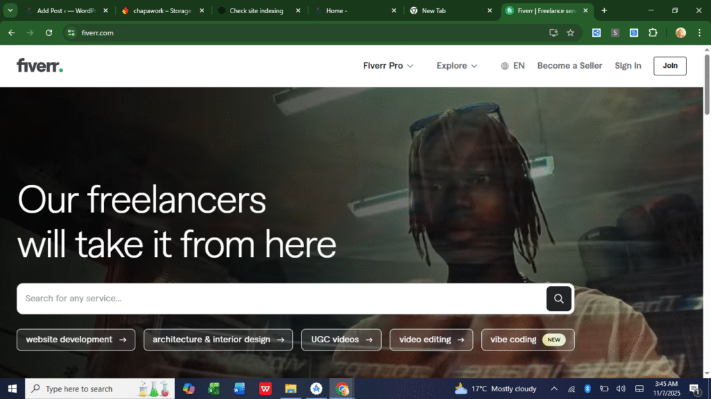Bookmark this page with the star icon
Image resolution: width=711 pixels, height=399 pixels.
(x=570, y=33)
